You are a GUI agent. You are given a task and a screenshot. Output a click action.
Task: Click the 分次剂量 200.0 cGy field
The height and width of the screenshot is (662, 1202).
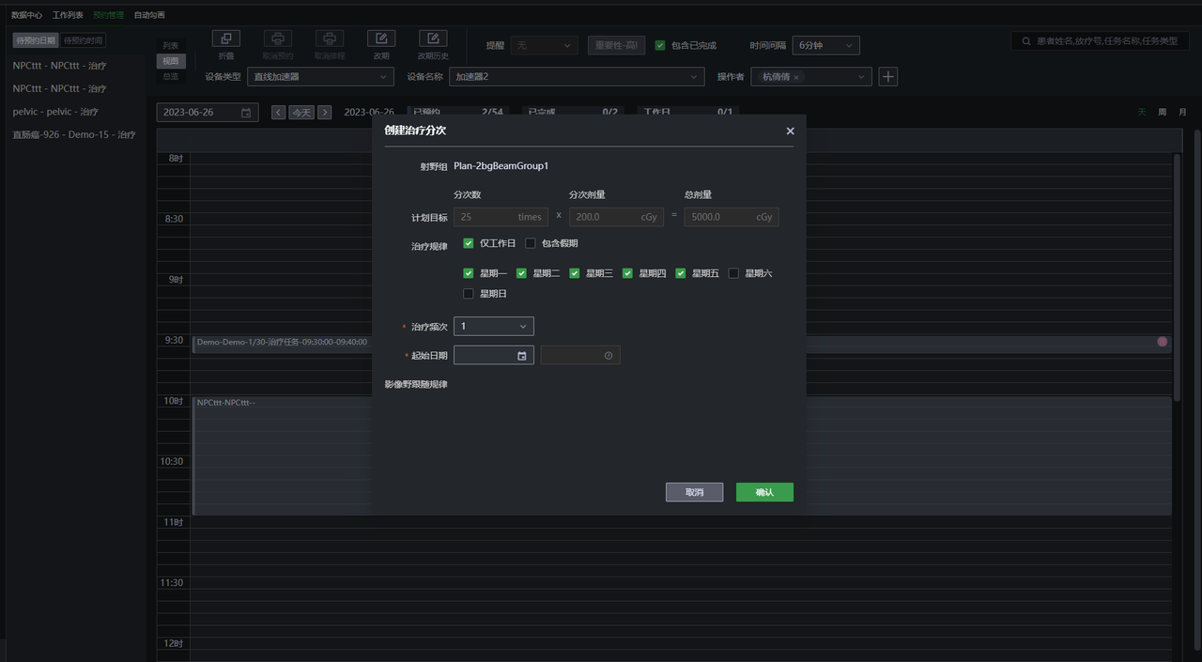[616, 217]
